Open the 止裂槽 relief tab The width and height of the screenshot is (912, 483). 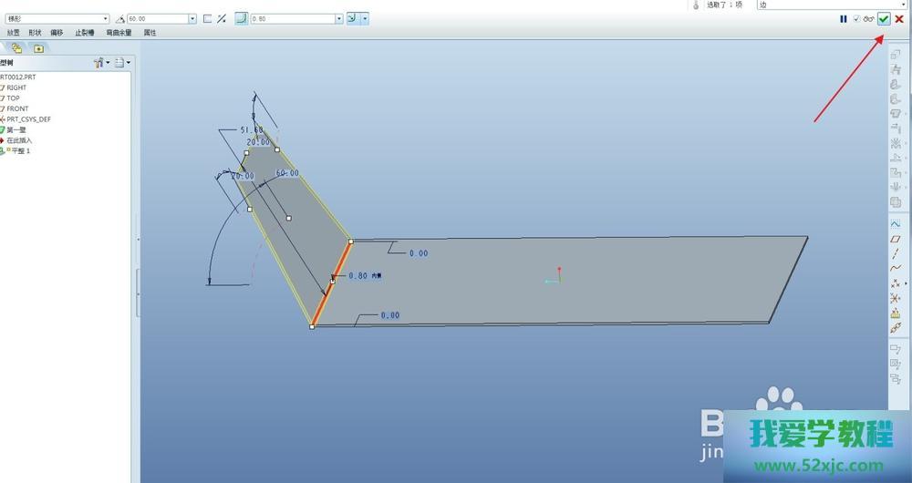85,33
